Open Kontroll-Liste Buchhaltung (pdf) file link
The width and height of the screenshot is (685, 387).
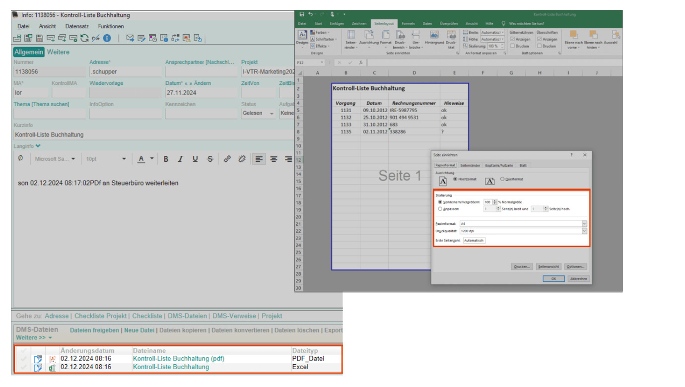178,358
